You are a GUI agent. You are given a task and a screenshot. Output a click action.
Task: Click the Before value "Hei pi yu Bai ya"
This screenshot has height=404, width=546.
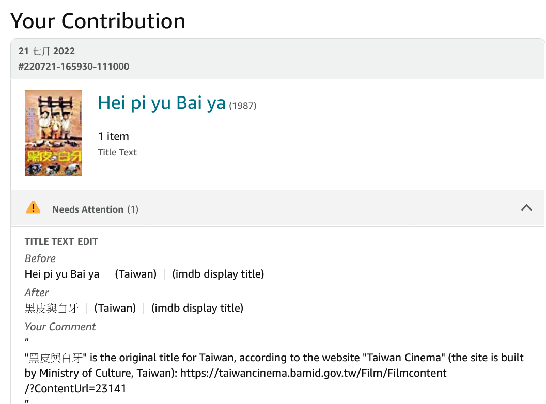pos(62,274)
